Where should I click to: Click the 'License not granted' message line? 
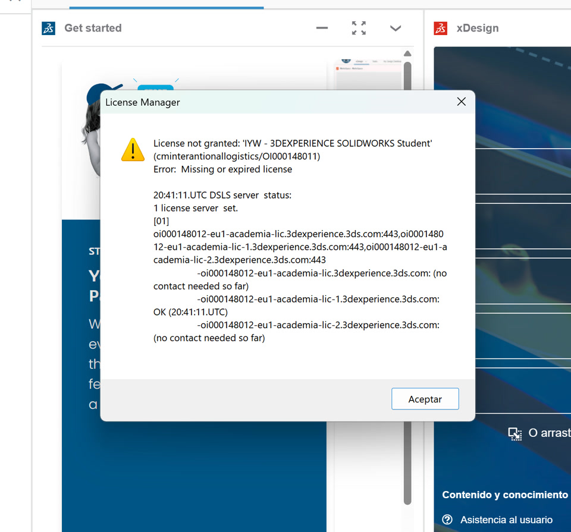293,143
